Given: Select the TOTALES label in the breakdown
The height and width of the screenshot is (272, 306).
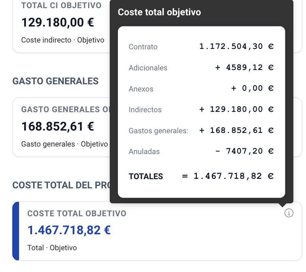Looking at the screenshot, I should [146, 176].
